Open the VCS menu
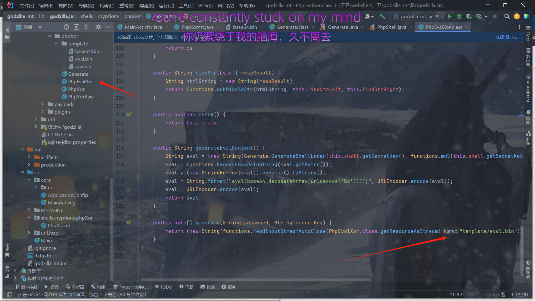Image resolution: width=535 pixels, height=301 pixels. (205, 5)
